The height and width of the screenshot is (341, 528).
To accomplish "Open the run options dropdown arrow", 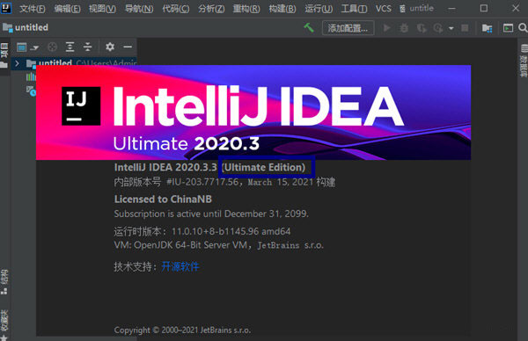I will (x=451, y=28).
